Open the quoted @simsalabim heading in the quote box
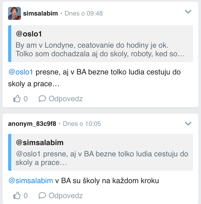This screenshot has width=201, height=204. click(x=40, y=142)
